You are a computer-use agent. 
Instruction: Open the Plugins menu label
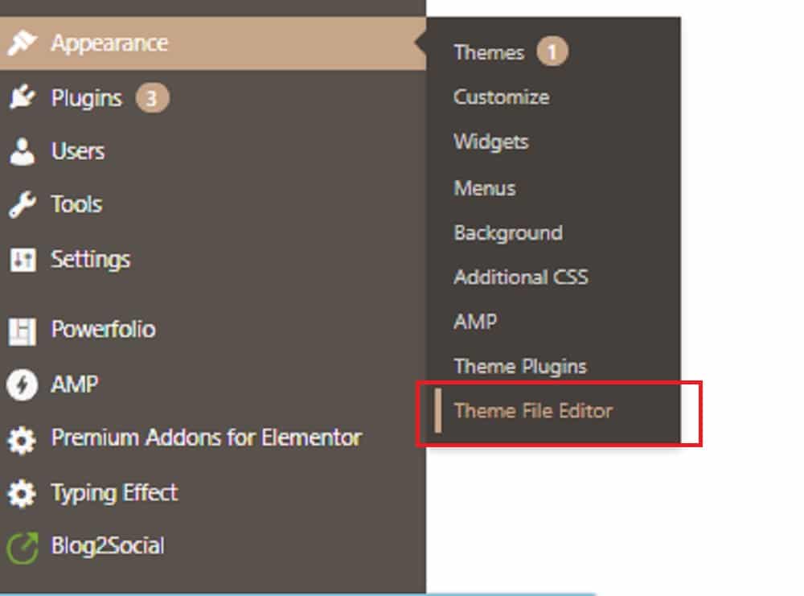click(x=86, y=98)
